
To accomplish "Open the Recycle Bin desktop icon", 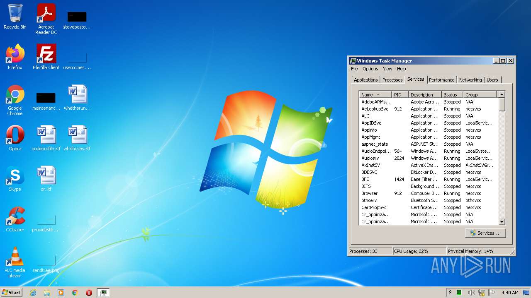I will click(x=15, y=17).
